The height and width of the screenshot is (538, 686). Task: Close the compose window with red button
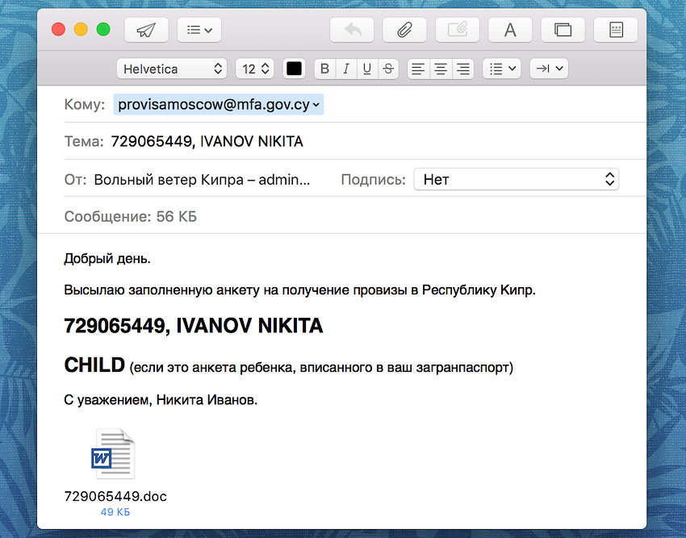click(x=58, y=30)
